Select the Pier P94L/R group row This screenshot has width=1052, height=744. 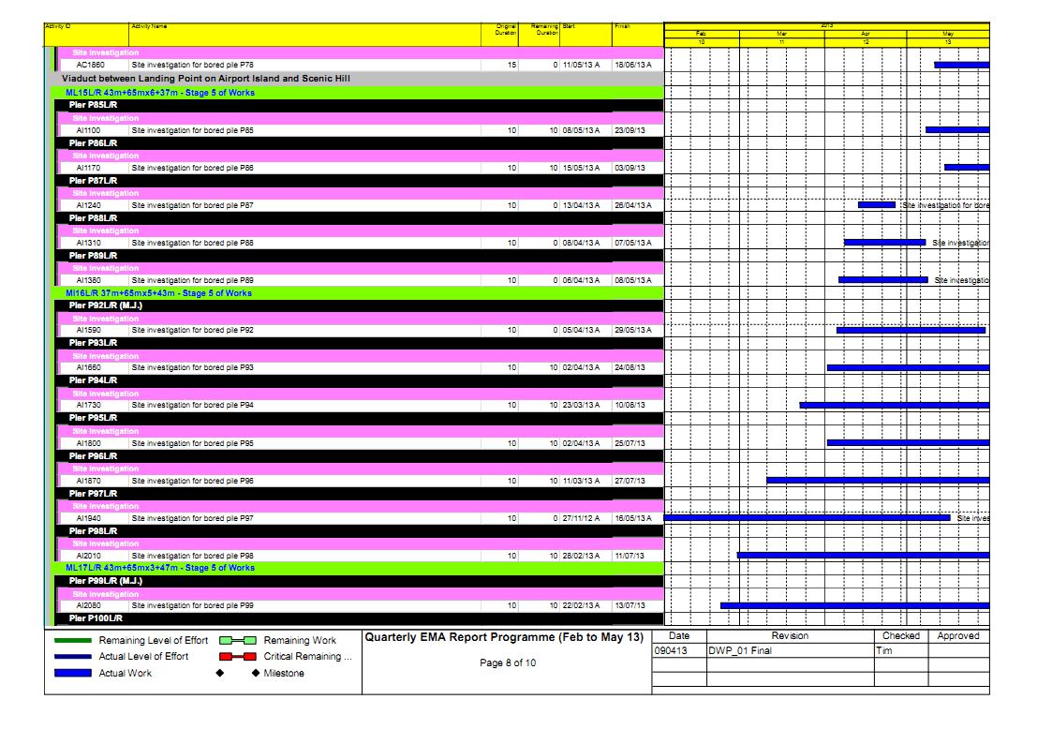tap(359, 380)
